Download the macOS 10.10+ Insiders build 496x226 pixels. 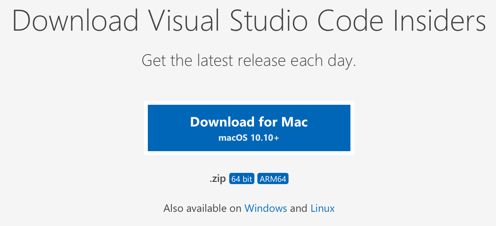tap(249, 127)
